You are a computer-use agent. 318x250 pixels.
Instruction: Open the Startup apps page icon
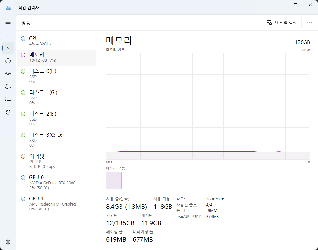click(x=8, y=73)
